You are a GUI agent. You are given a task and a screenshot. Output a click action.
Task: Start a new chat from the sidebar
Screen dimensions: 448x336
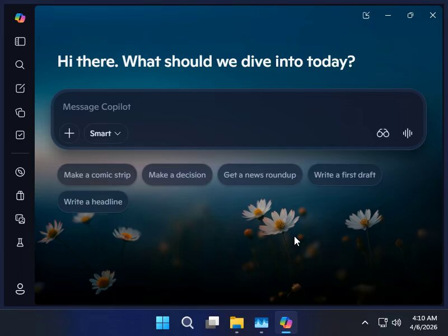click(20, 88)
